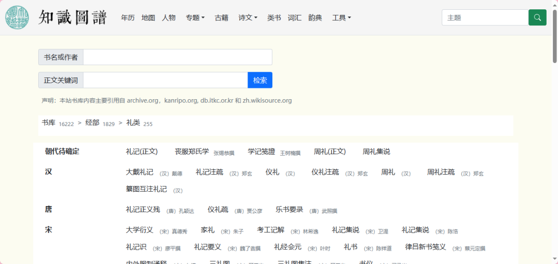558x264 pixels.
Task: Open the book 仪礼疏
Action: [218, 210]
